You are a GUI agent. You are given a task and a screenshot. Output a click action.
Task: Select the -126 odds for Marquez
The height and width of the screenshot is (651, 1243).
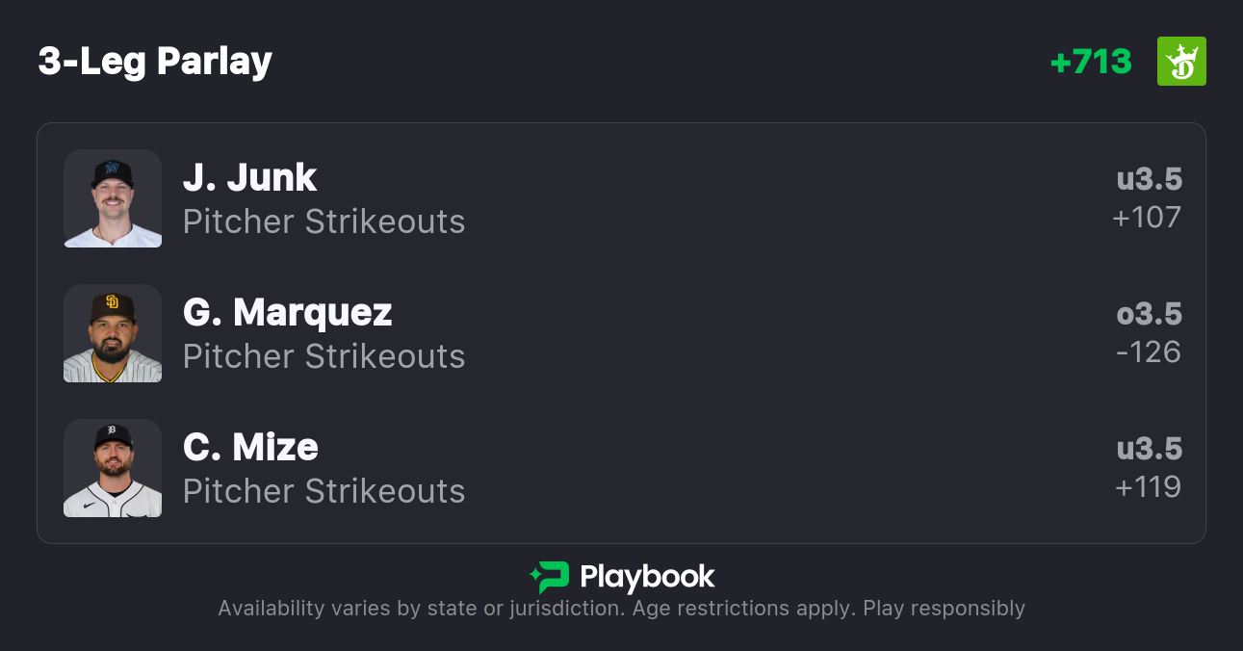coord(1148,352)
